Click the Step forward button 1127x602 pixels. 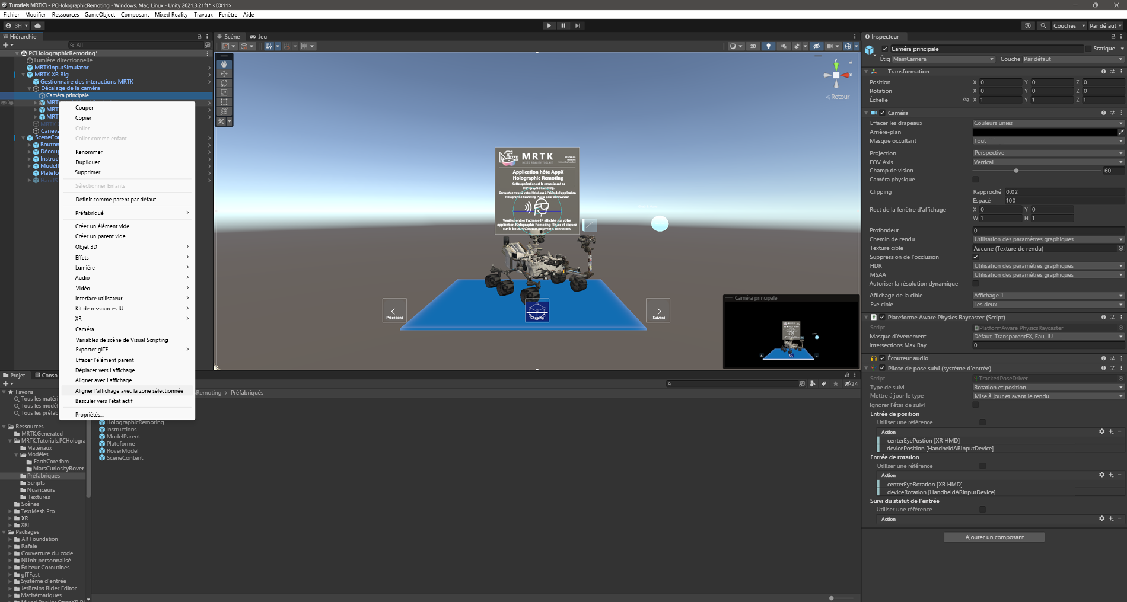577,25
